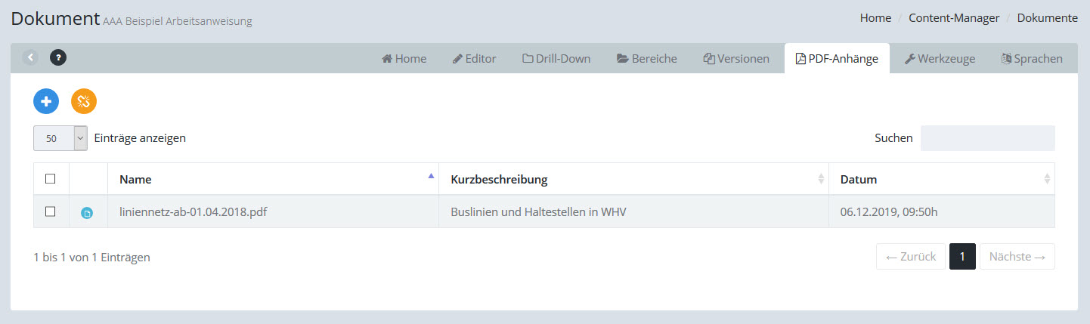Click the PDF file icon in row
The width and height of the screenshot is (1090, 324).
pos(87,213)
